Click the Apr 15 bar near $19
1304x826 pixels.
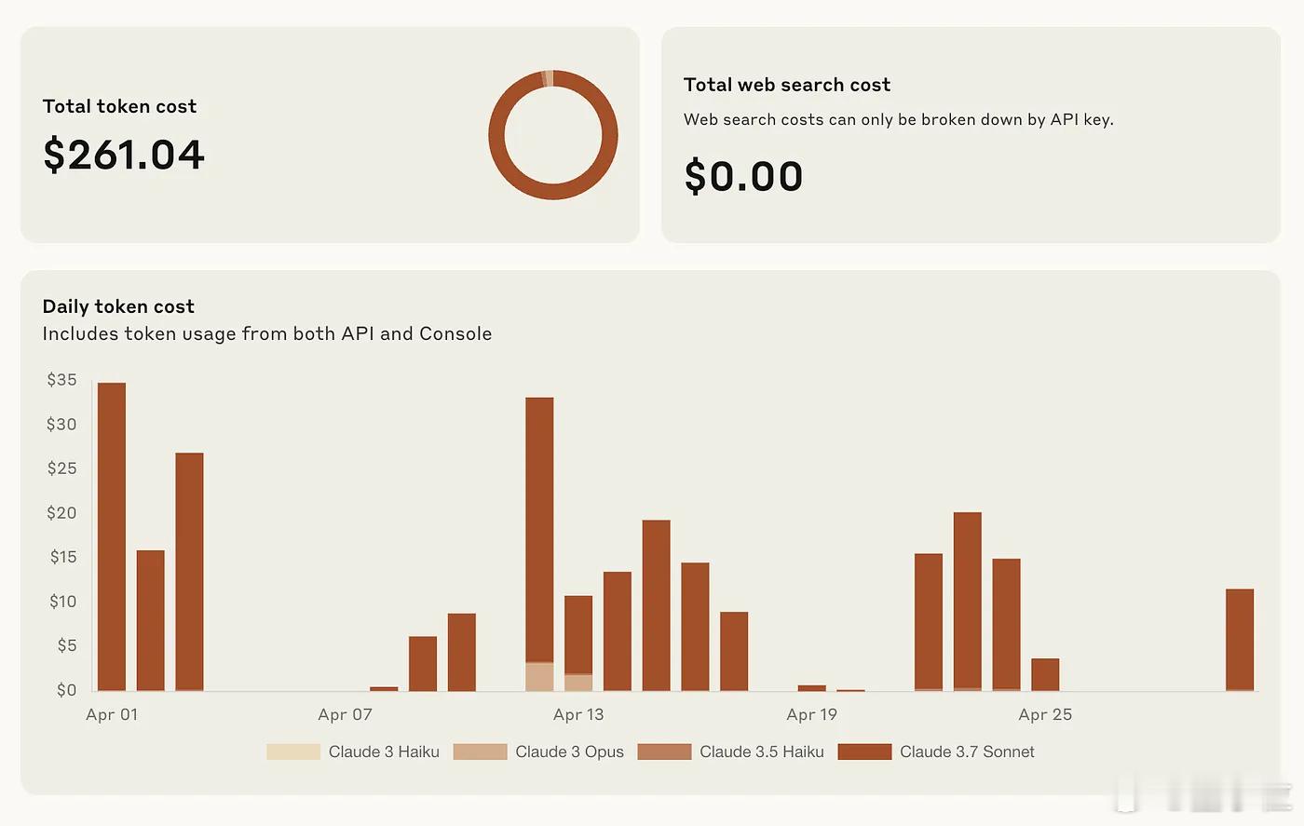tap(657, 605)
